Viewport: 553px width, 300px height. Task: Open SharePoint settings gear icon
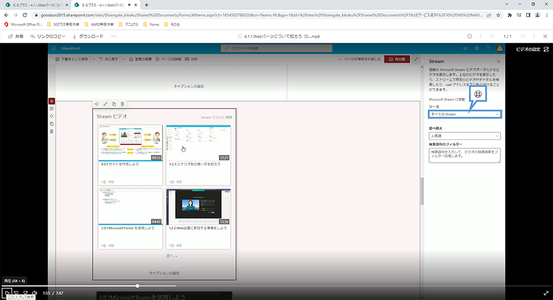(x=477, y=48)
